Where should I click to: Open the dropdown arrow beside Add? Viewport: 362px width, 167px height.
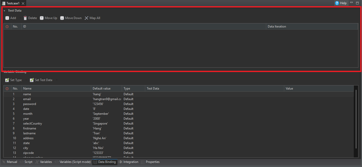[20, 18]
